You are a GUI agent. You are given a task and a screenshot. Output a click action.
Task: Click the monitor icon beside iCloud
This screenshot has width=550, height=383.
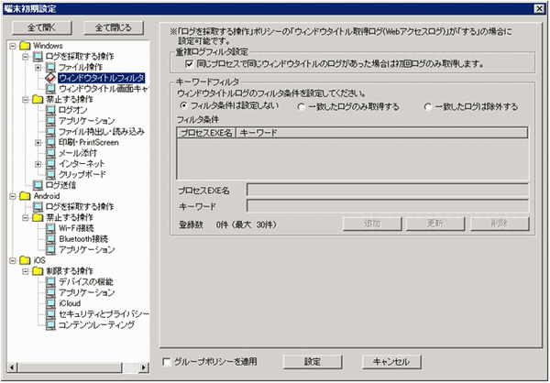click(x=50, y=303)
